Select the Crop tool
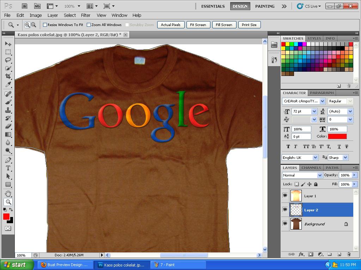Screen dimensions: 361x270 point(8,76)
